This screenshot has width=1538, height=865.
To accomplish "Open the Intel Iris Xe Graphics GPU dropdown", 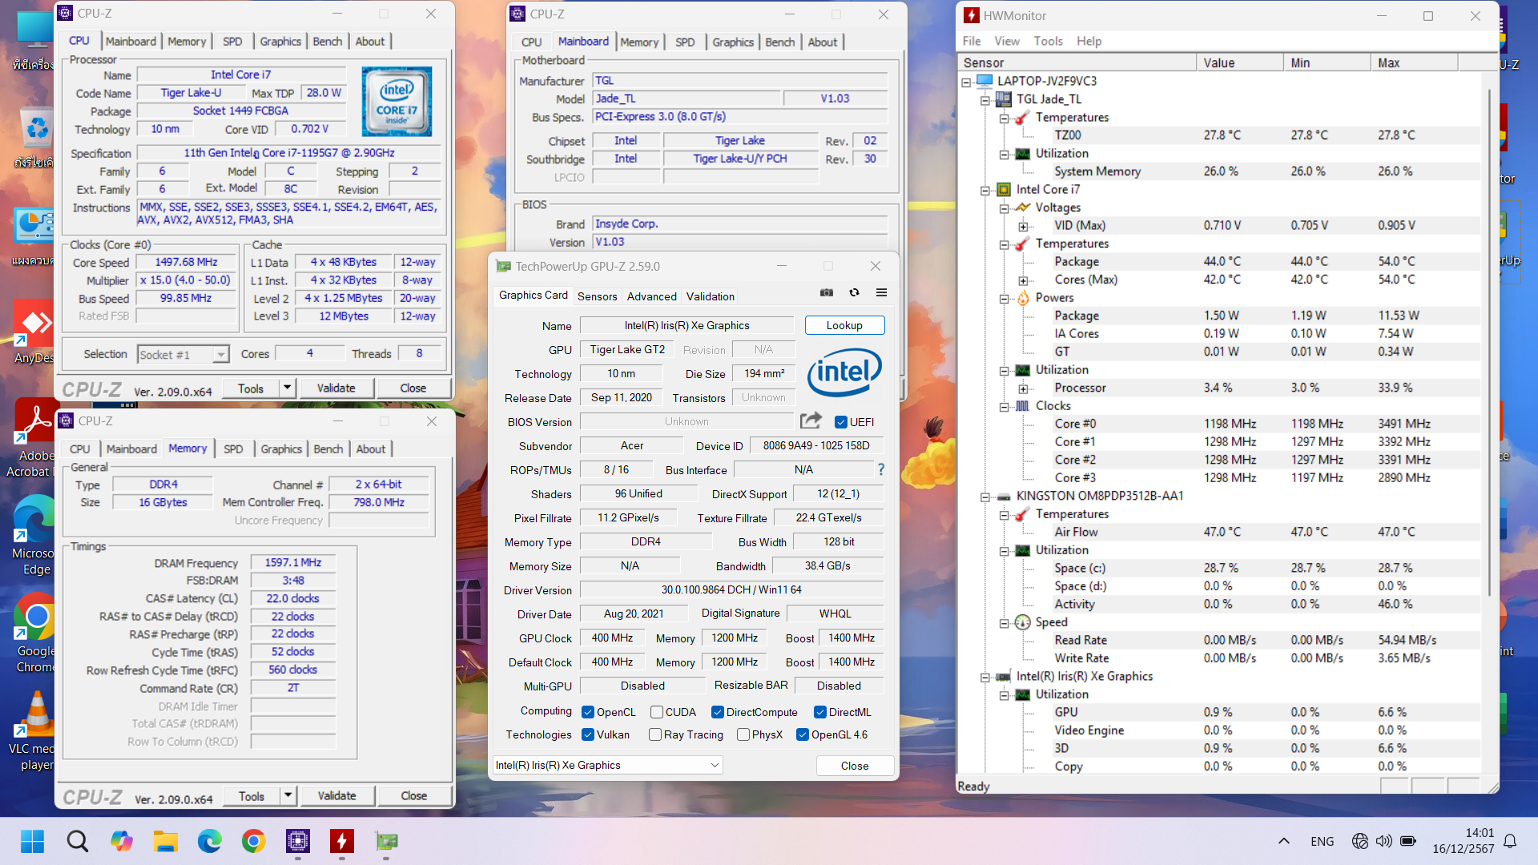I will [x=607, y=765].
